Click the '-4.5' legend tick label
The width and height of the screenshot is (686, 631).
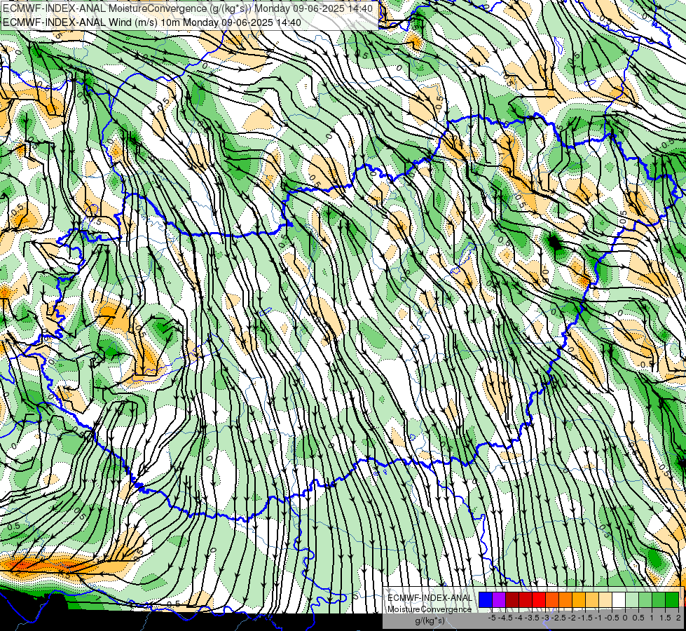click(x=505, y=618)
